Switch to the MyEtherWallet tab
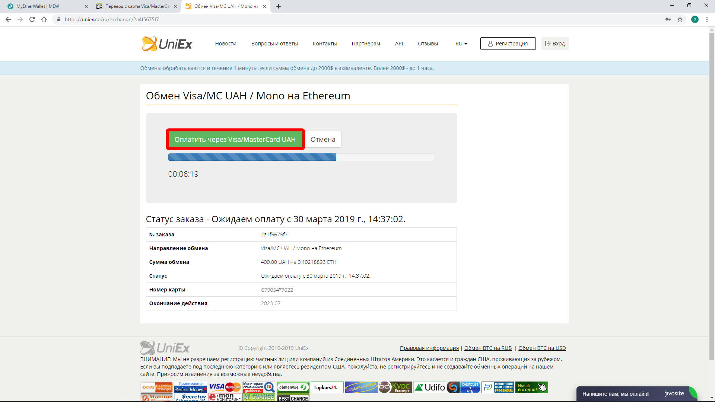This screenshot has height=402, width=715. 47,6
